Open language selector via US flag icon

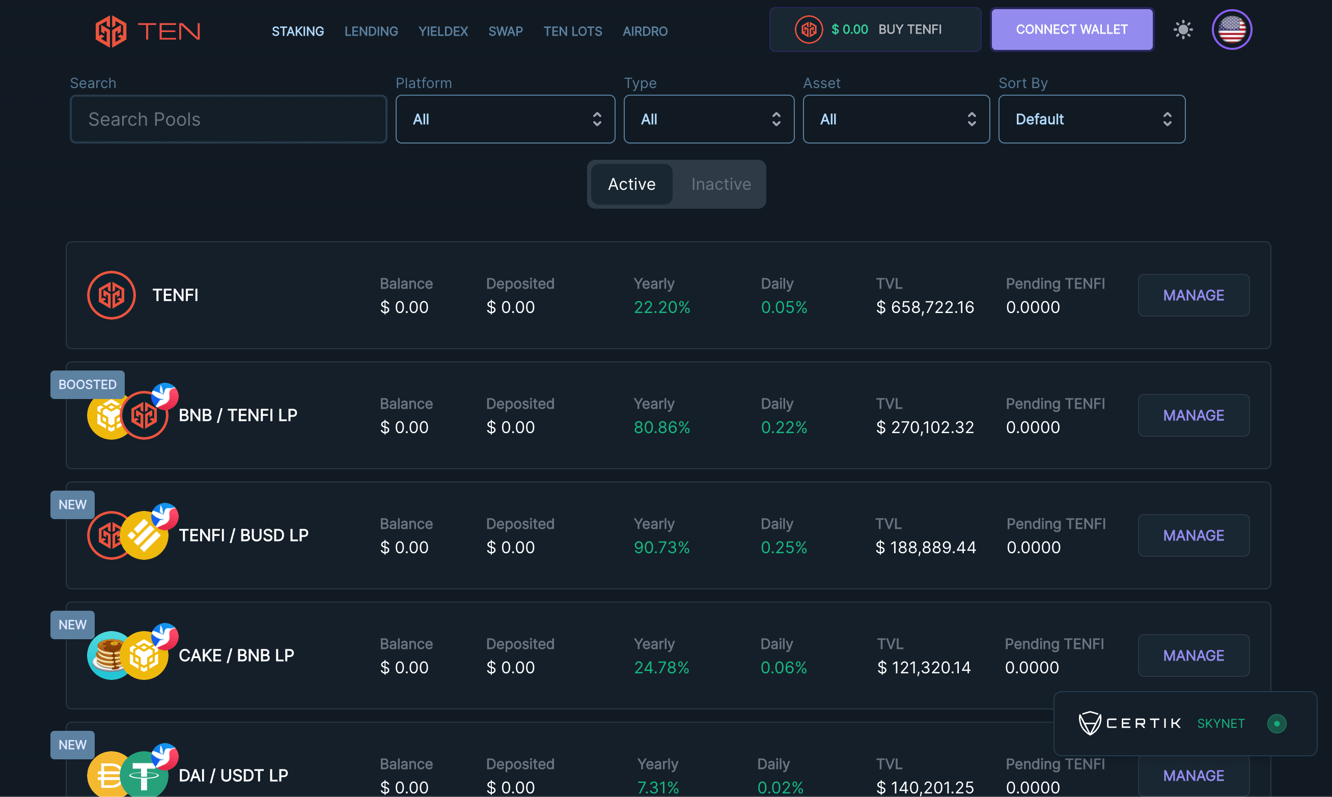[1232, 30]
